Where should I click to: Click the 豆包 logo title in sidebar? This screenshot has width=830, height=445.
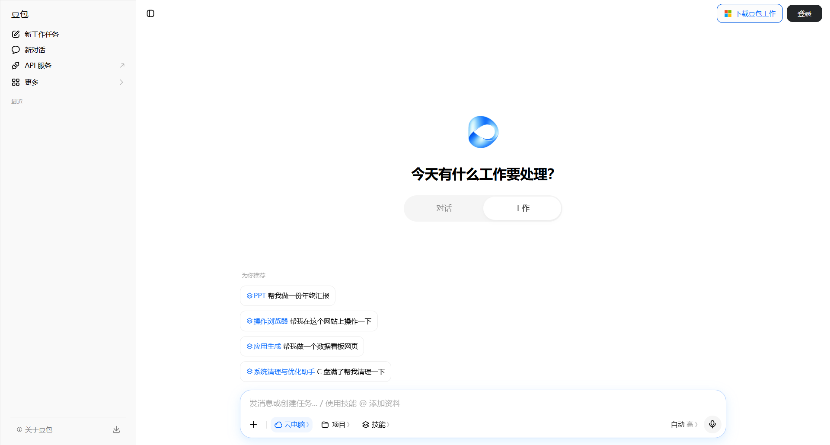pos(20,14)
